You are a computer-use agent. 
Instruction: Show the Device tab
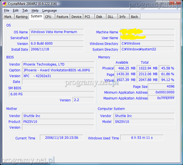pos(76,17)
